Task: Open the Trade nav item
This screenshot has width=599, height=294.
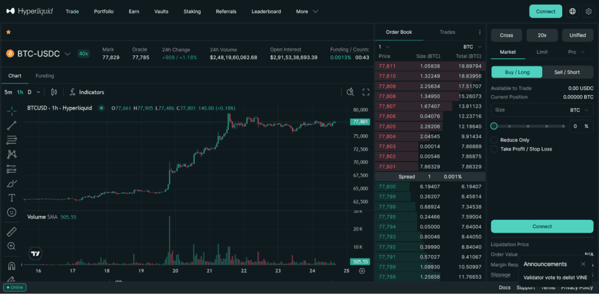Action: (x=72, y=12)
